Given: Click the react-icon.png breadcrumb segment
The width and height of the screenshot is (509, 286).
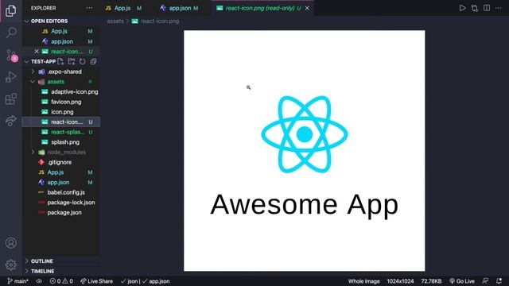Looking at the screenshot, I should (156, 21).
